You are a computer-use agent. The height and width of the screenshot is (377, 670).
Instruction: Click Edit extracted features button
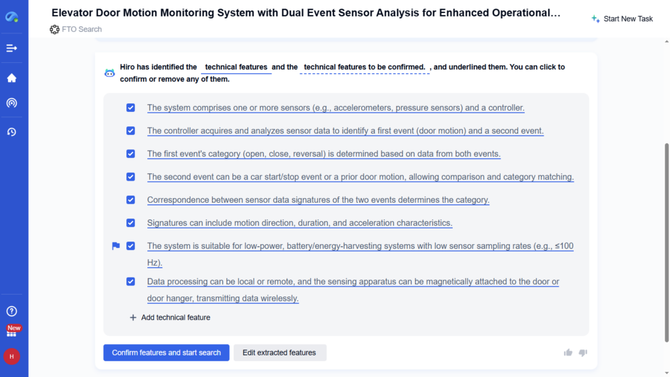[x=279, y=353]
